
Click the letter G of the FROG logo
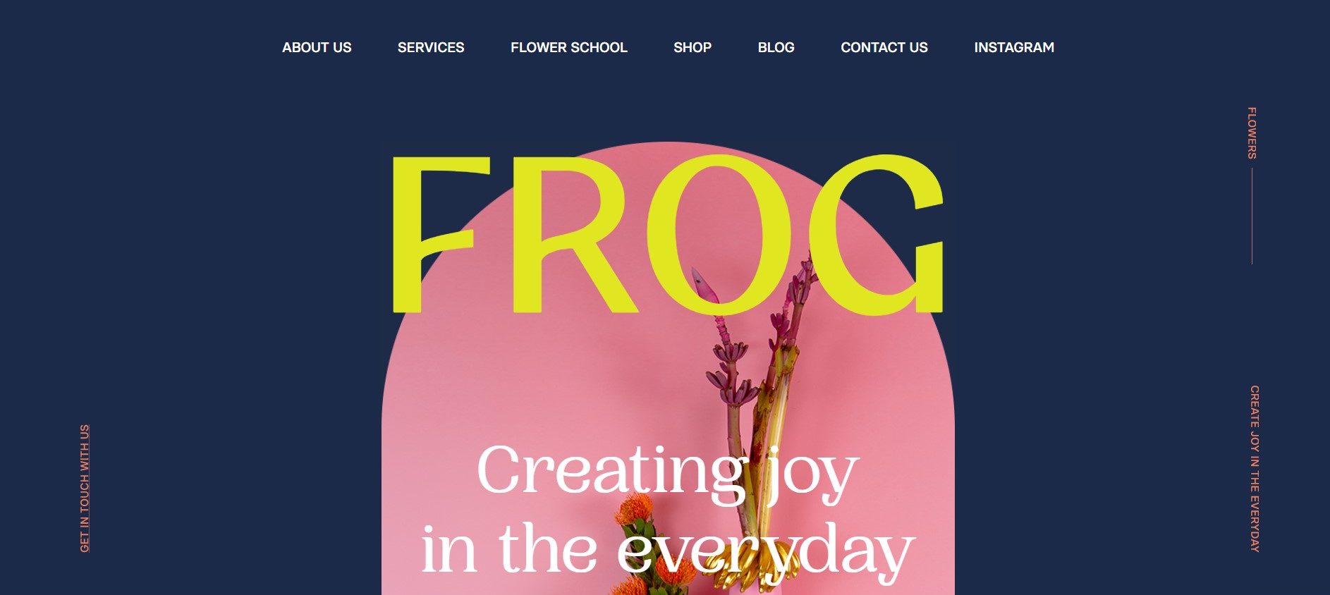coord(877,235)
